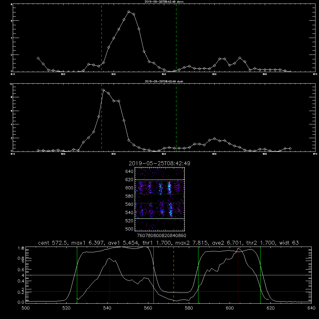Click the upper solid white line in spectral image
The height and width of the screenshot is (319, 319).
tap(159, 180)
